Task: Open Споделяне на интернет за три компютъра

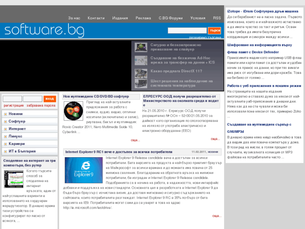Action: 29,163
